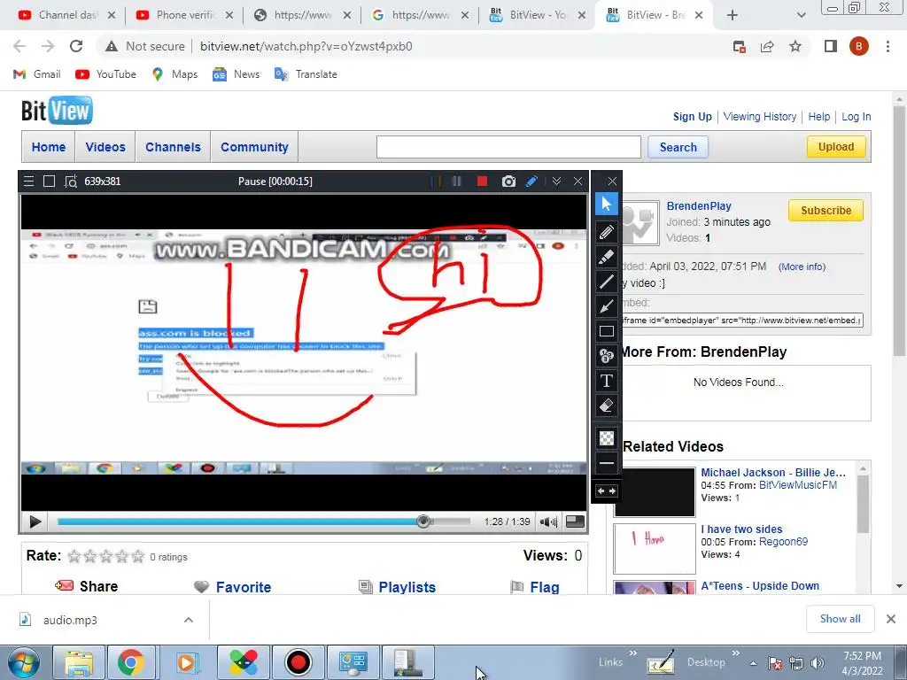Switch to the Phone verification tab
This screenshot has height=680, width=907.
[x=184, y=15]
